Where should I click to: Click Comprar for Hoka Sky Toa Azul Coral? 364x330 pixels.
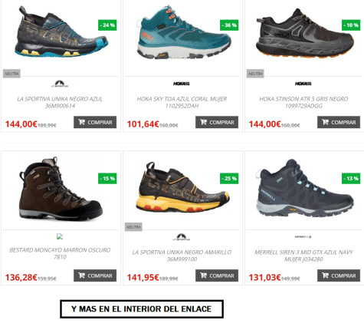217,122
